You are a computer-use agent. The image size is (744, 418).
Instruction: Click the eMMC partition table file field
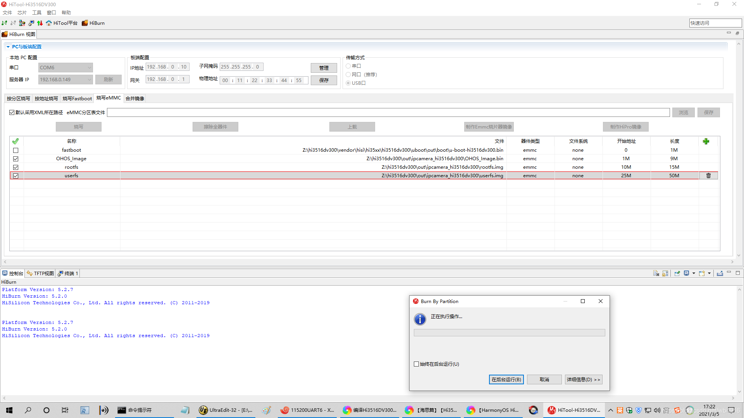pos(388,113)
